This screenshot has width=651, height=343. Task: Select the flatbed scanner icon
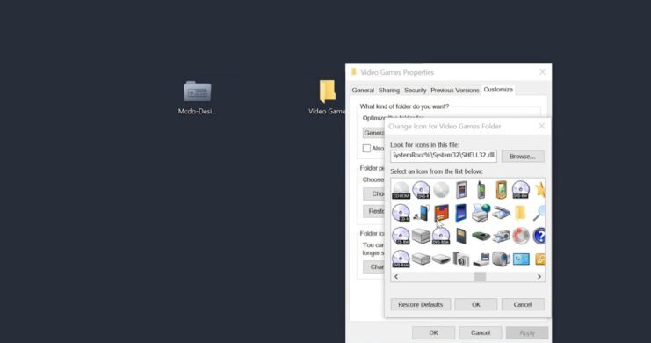tap(501, 213)
